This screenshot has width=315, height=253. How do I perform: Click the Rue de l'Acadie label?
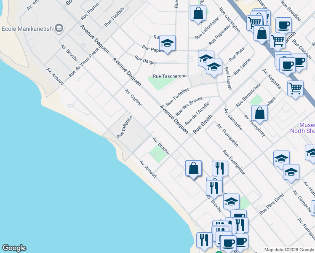click(197, 113)
